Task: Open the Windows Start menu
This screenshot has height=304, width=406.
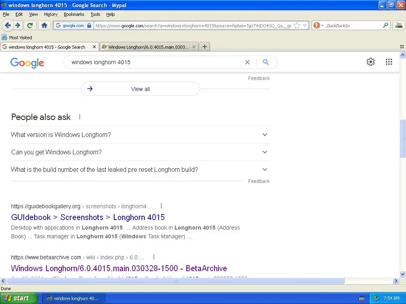Action: (x=19, y=298)
